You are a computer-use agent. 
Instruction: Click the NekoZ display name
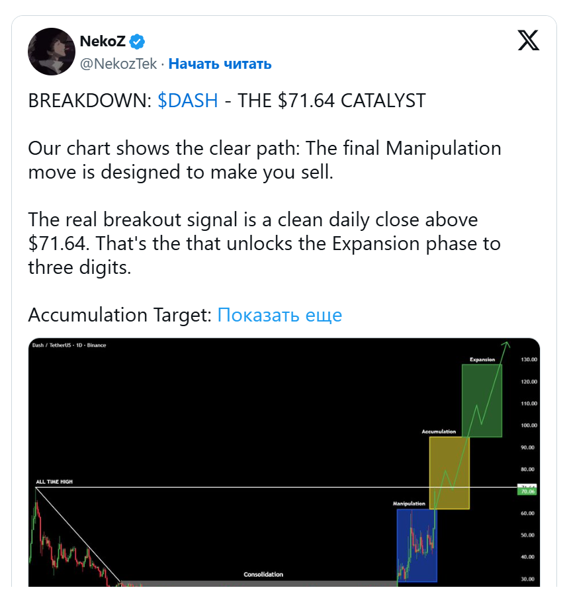(102, 42)
